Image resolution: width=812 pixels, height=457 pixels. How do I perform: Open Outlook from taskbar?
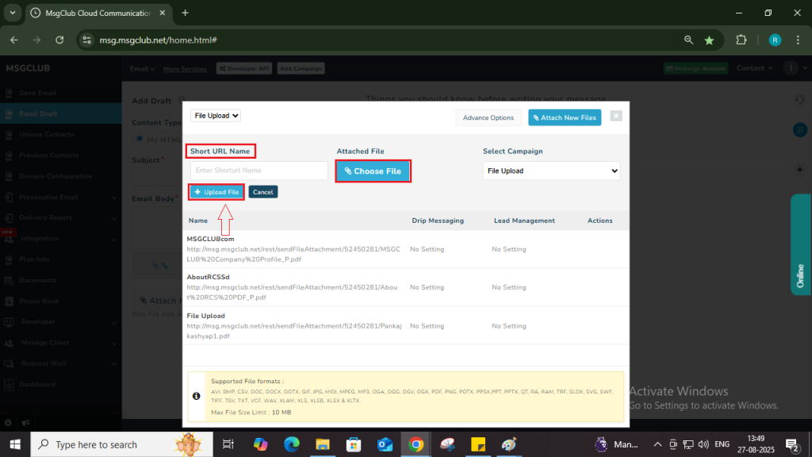coord(385,444)
